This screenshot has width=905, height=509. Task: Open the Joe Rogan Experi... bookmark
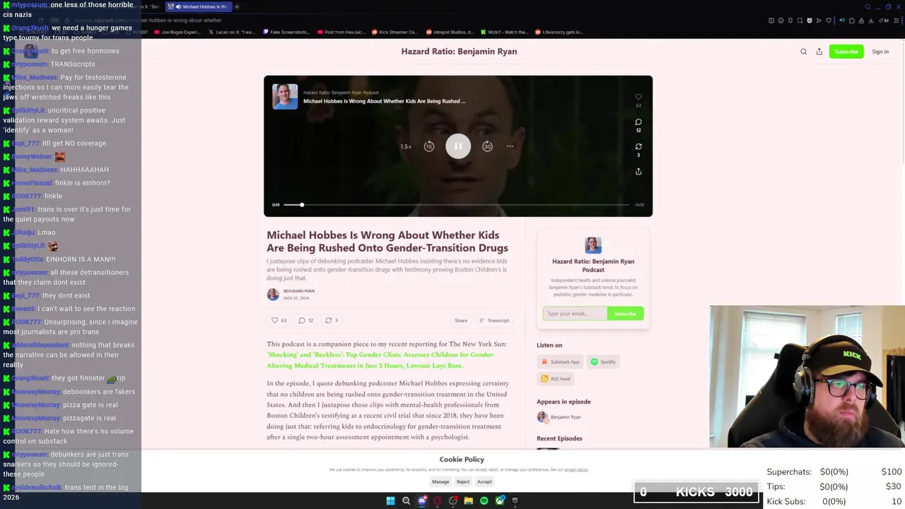point(177,32)
